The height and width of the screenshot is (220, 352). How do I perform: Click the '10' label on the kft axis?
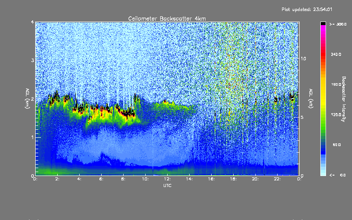(303, 59)
